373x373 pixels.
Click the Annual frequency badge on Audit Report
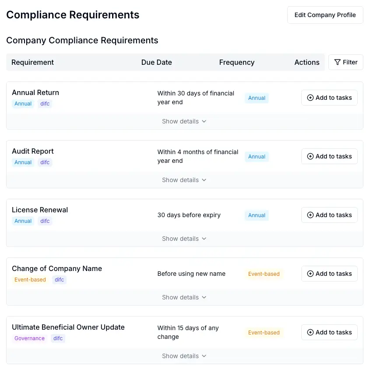(257, 156)
